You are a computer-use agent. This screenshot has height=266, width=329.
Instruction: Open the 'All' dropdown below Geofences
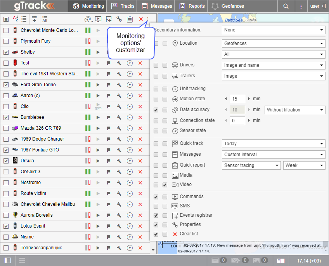tap(274, 54)
